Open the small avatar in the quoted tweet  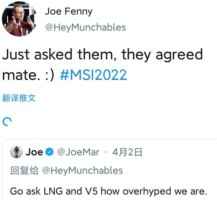[x=16, y=152]
